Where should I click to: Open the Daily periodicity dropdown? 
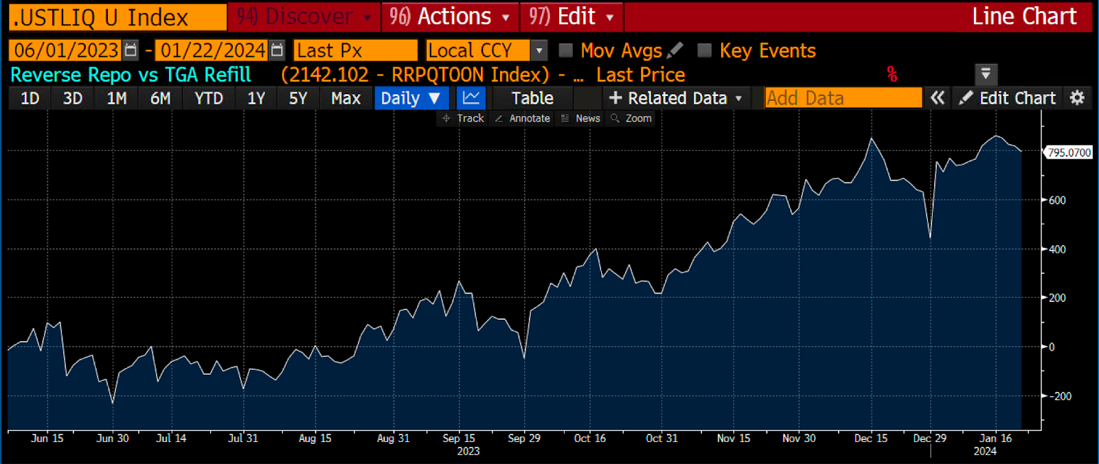(x=410, y=98)
